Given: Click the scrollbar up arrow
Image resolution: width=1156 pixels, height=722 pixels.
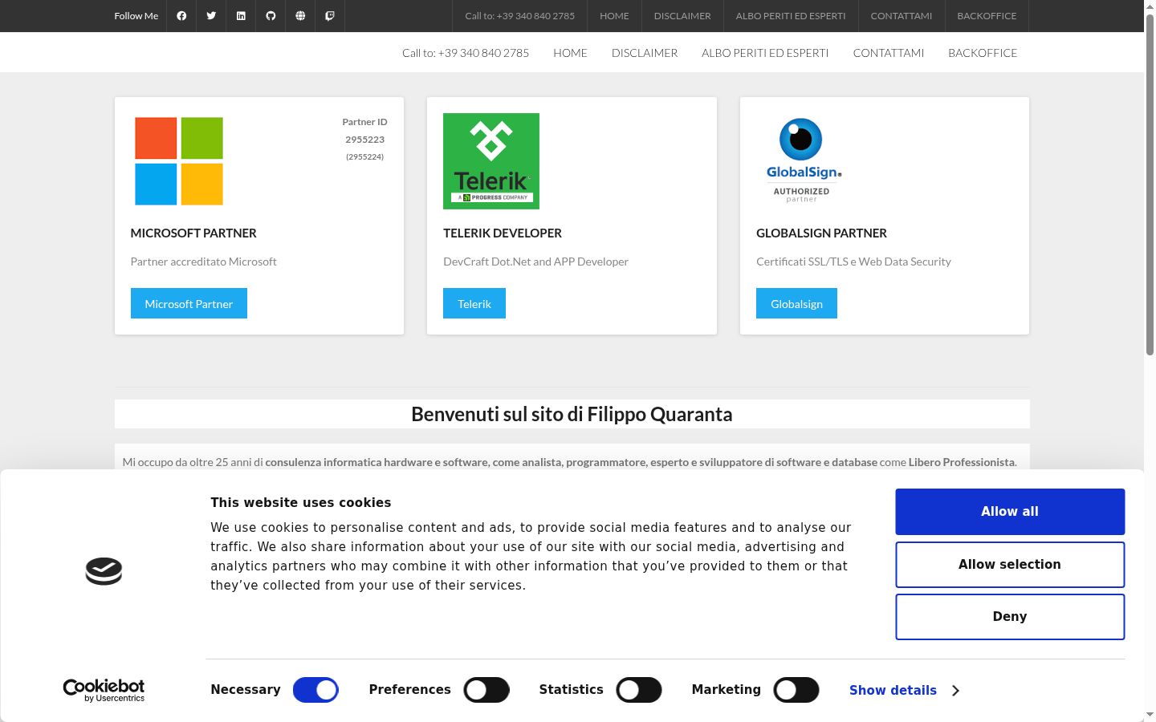Looking at the screenshot, I should (x=1150, y=6).
